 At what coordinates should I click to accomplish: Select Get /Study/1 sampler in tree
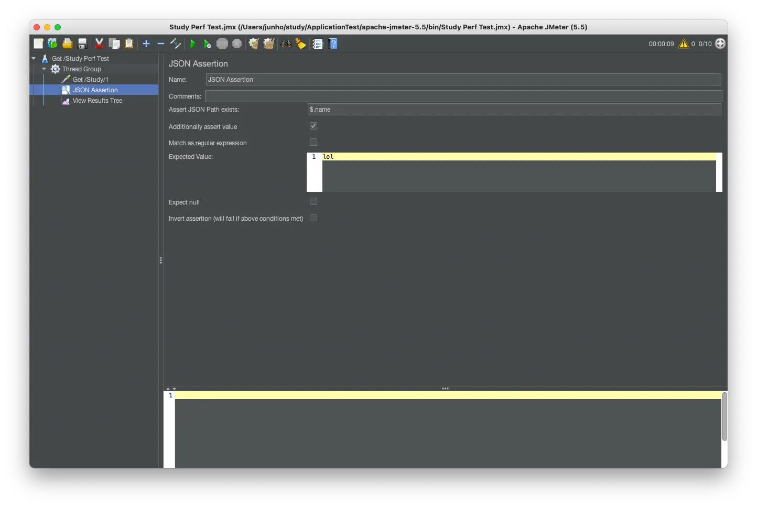(x=90, y=80)
